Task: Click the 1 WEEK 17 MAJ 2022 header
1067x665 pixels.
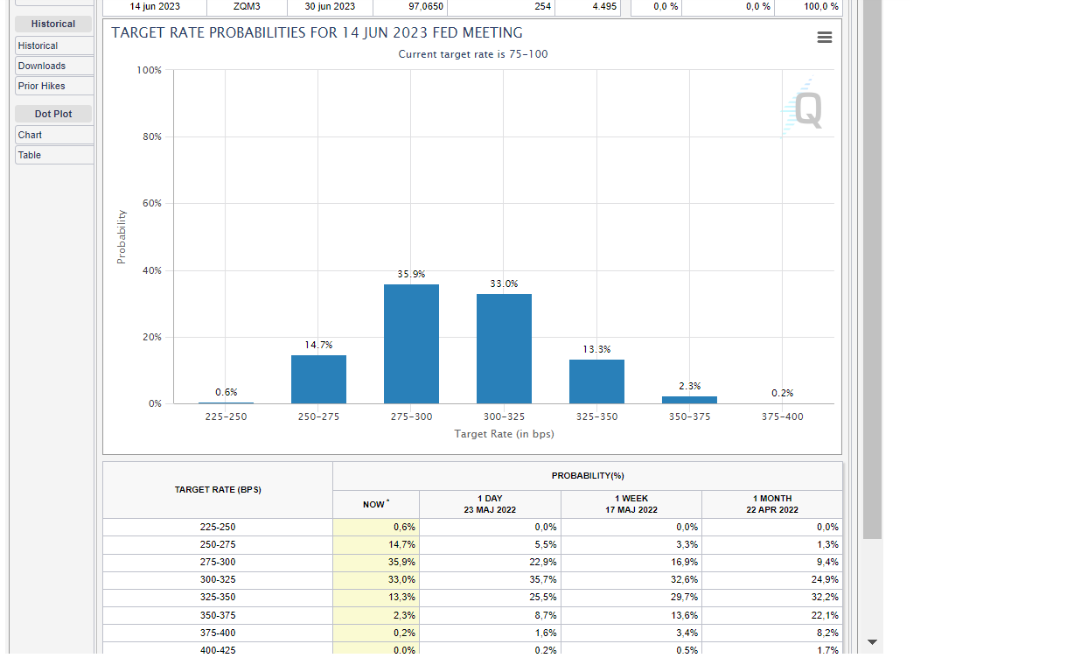Action: tap(631, 504)
